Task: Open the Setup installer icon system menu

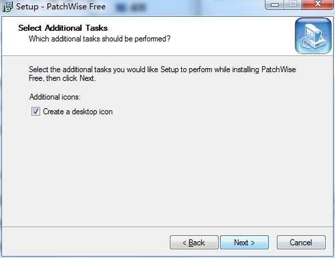Action: point(7,7)
